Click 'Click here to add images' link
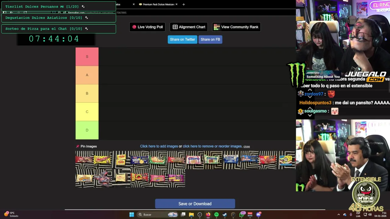 (159, 146)
